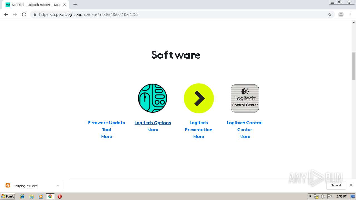This screenshot has width=356, height=200.
Task: Open the Windows Start menu
Action: (x=8, y=196)
